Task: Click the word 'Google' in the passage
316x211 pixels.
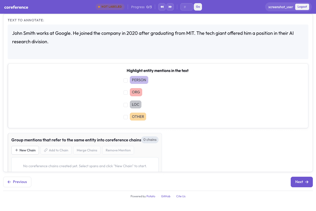Action: click(x=63, y=33)
